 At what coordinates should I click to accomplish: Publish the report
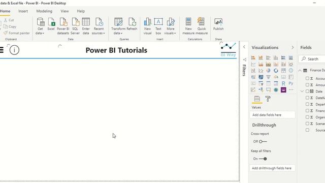218,24
